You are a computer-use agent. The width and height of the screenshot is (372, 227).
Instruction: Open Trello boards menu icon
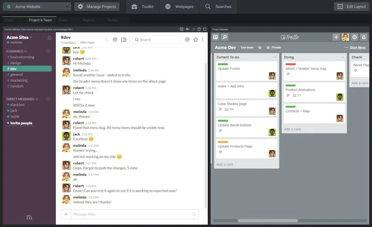215,37
